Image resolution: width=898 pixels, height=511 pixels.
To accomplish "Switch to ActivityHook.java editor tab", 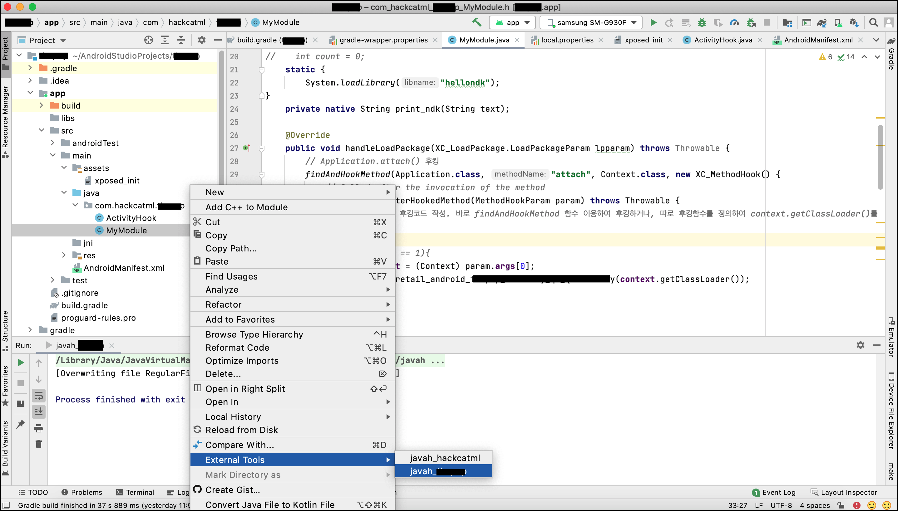I will pos(723,40).
